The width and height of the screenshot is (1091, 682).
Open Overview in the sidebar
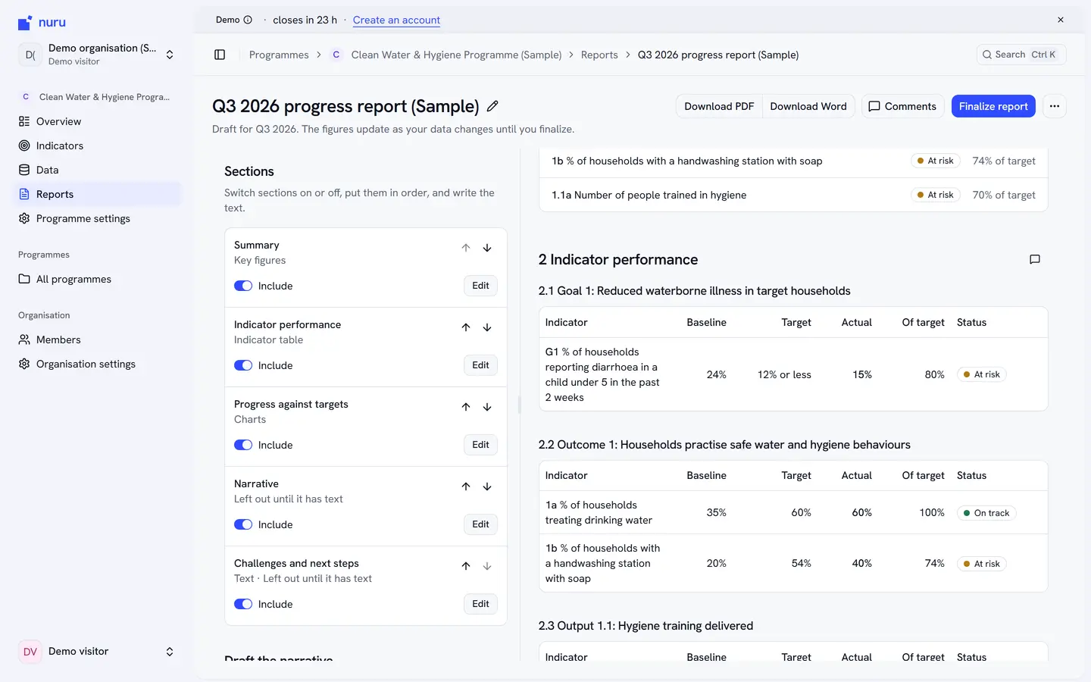[x=97, y=121]
